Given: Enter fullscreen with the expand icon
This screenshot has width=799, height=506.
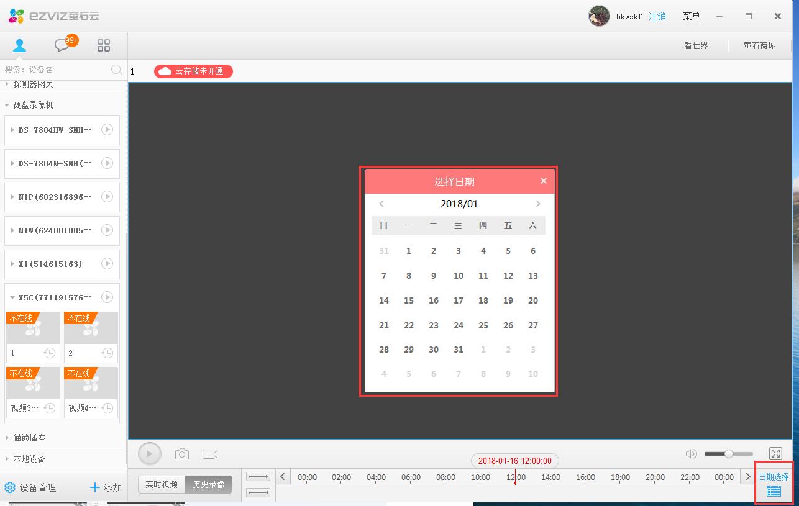Looking at the screenshot, I should pyautogui.click(x=775, y=454).
